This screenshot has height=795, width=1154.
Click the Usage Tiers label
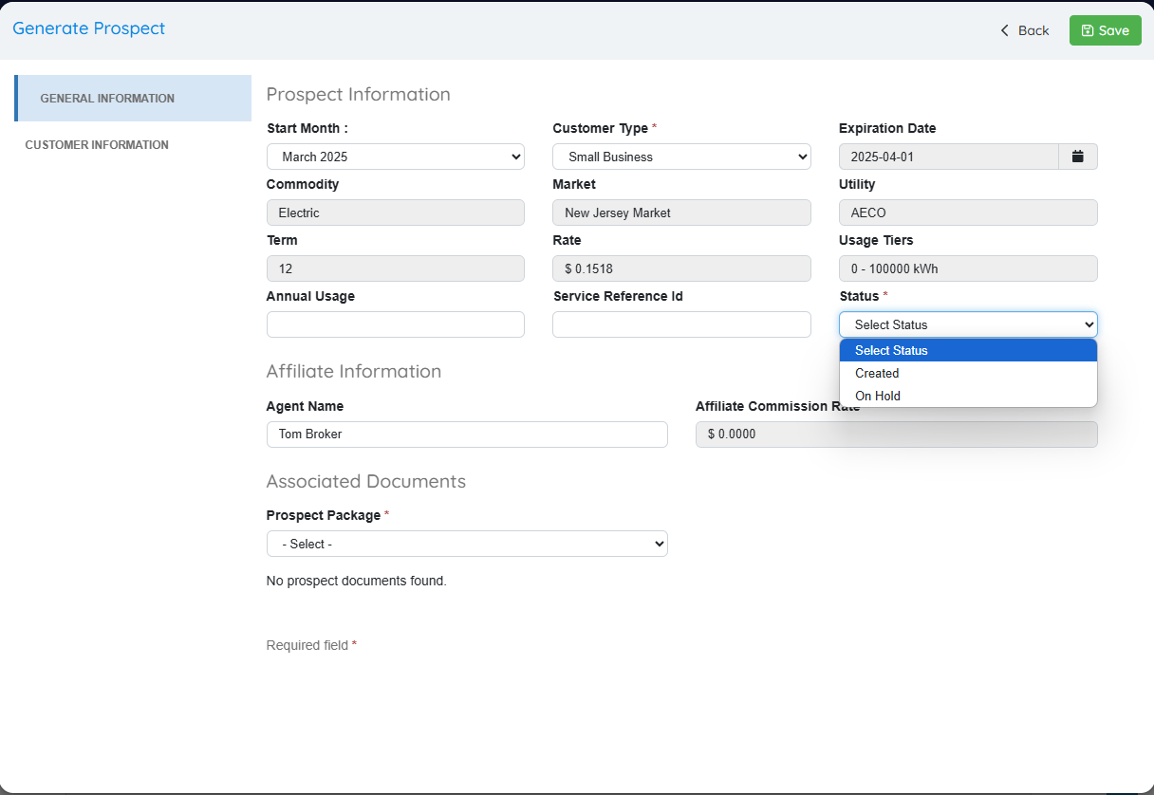[876, 240]
